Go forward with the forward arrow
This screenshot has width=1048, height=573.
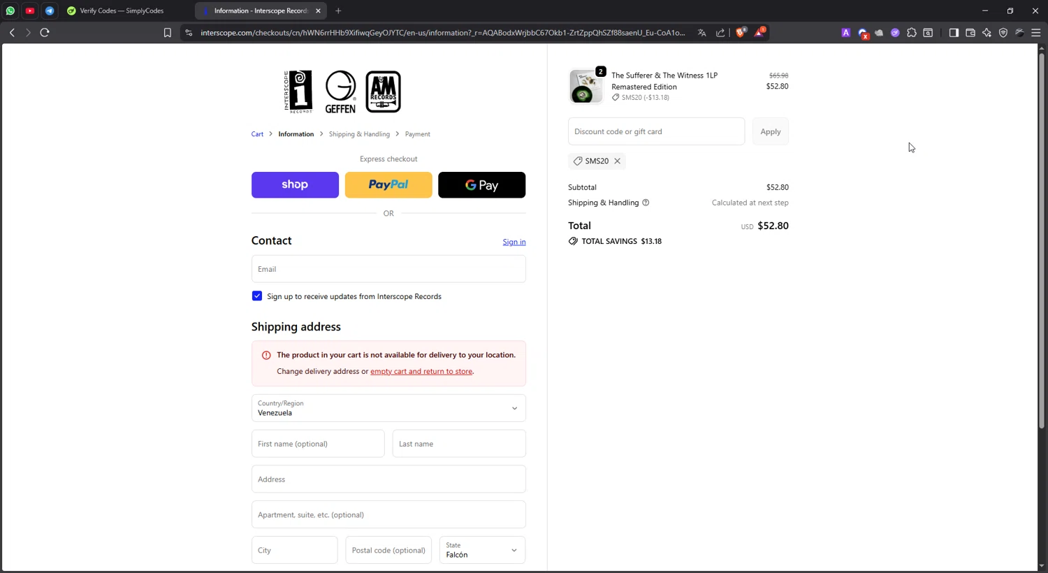pos(28,32)
